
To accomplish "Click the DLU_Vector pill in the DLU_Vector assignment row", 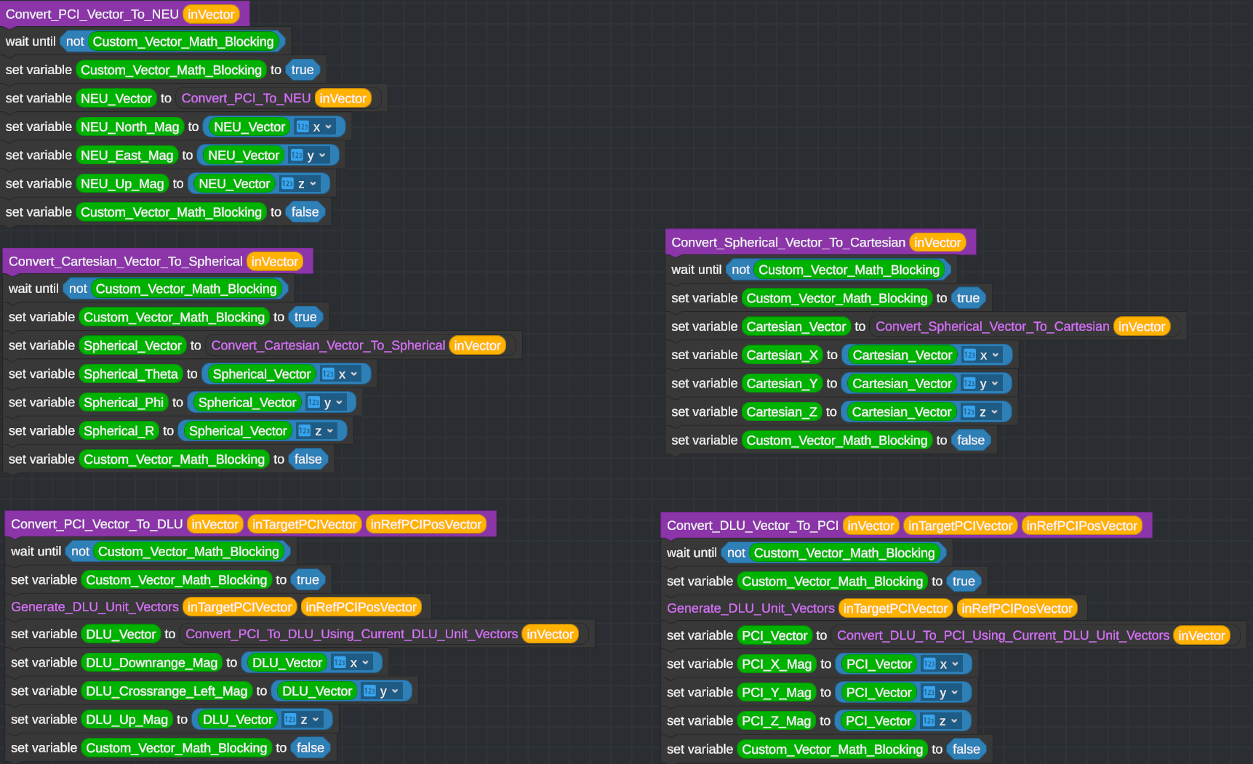I will coord(121,634).
